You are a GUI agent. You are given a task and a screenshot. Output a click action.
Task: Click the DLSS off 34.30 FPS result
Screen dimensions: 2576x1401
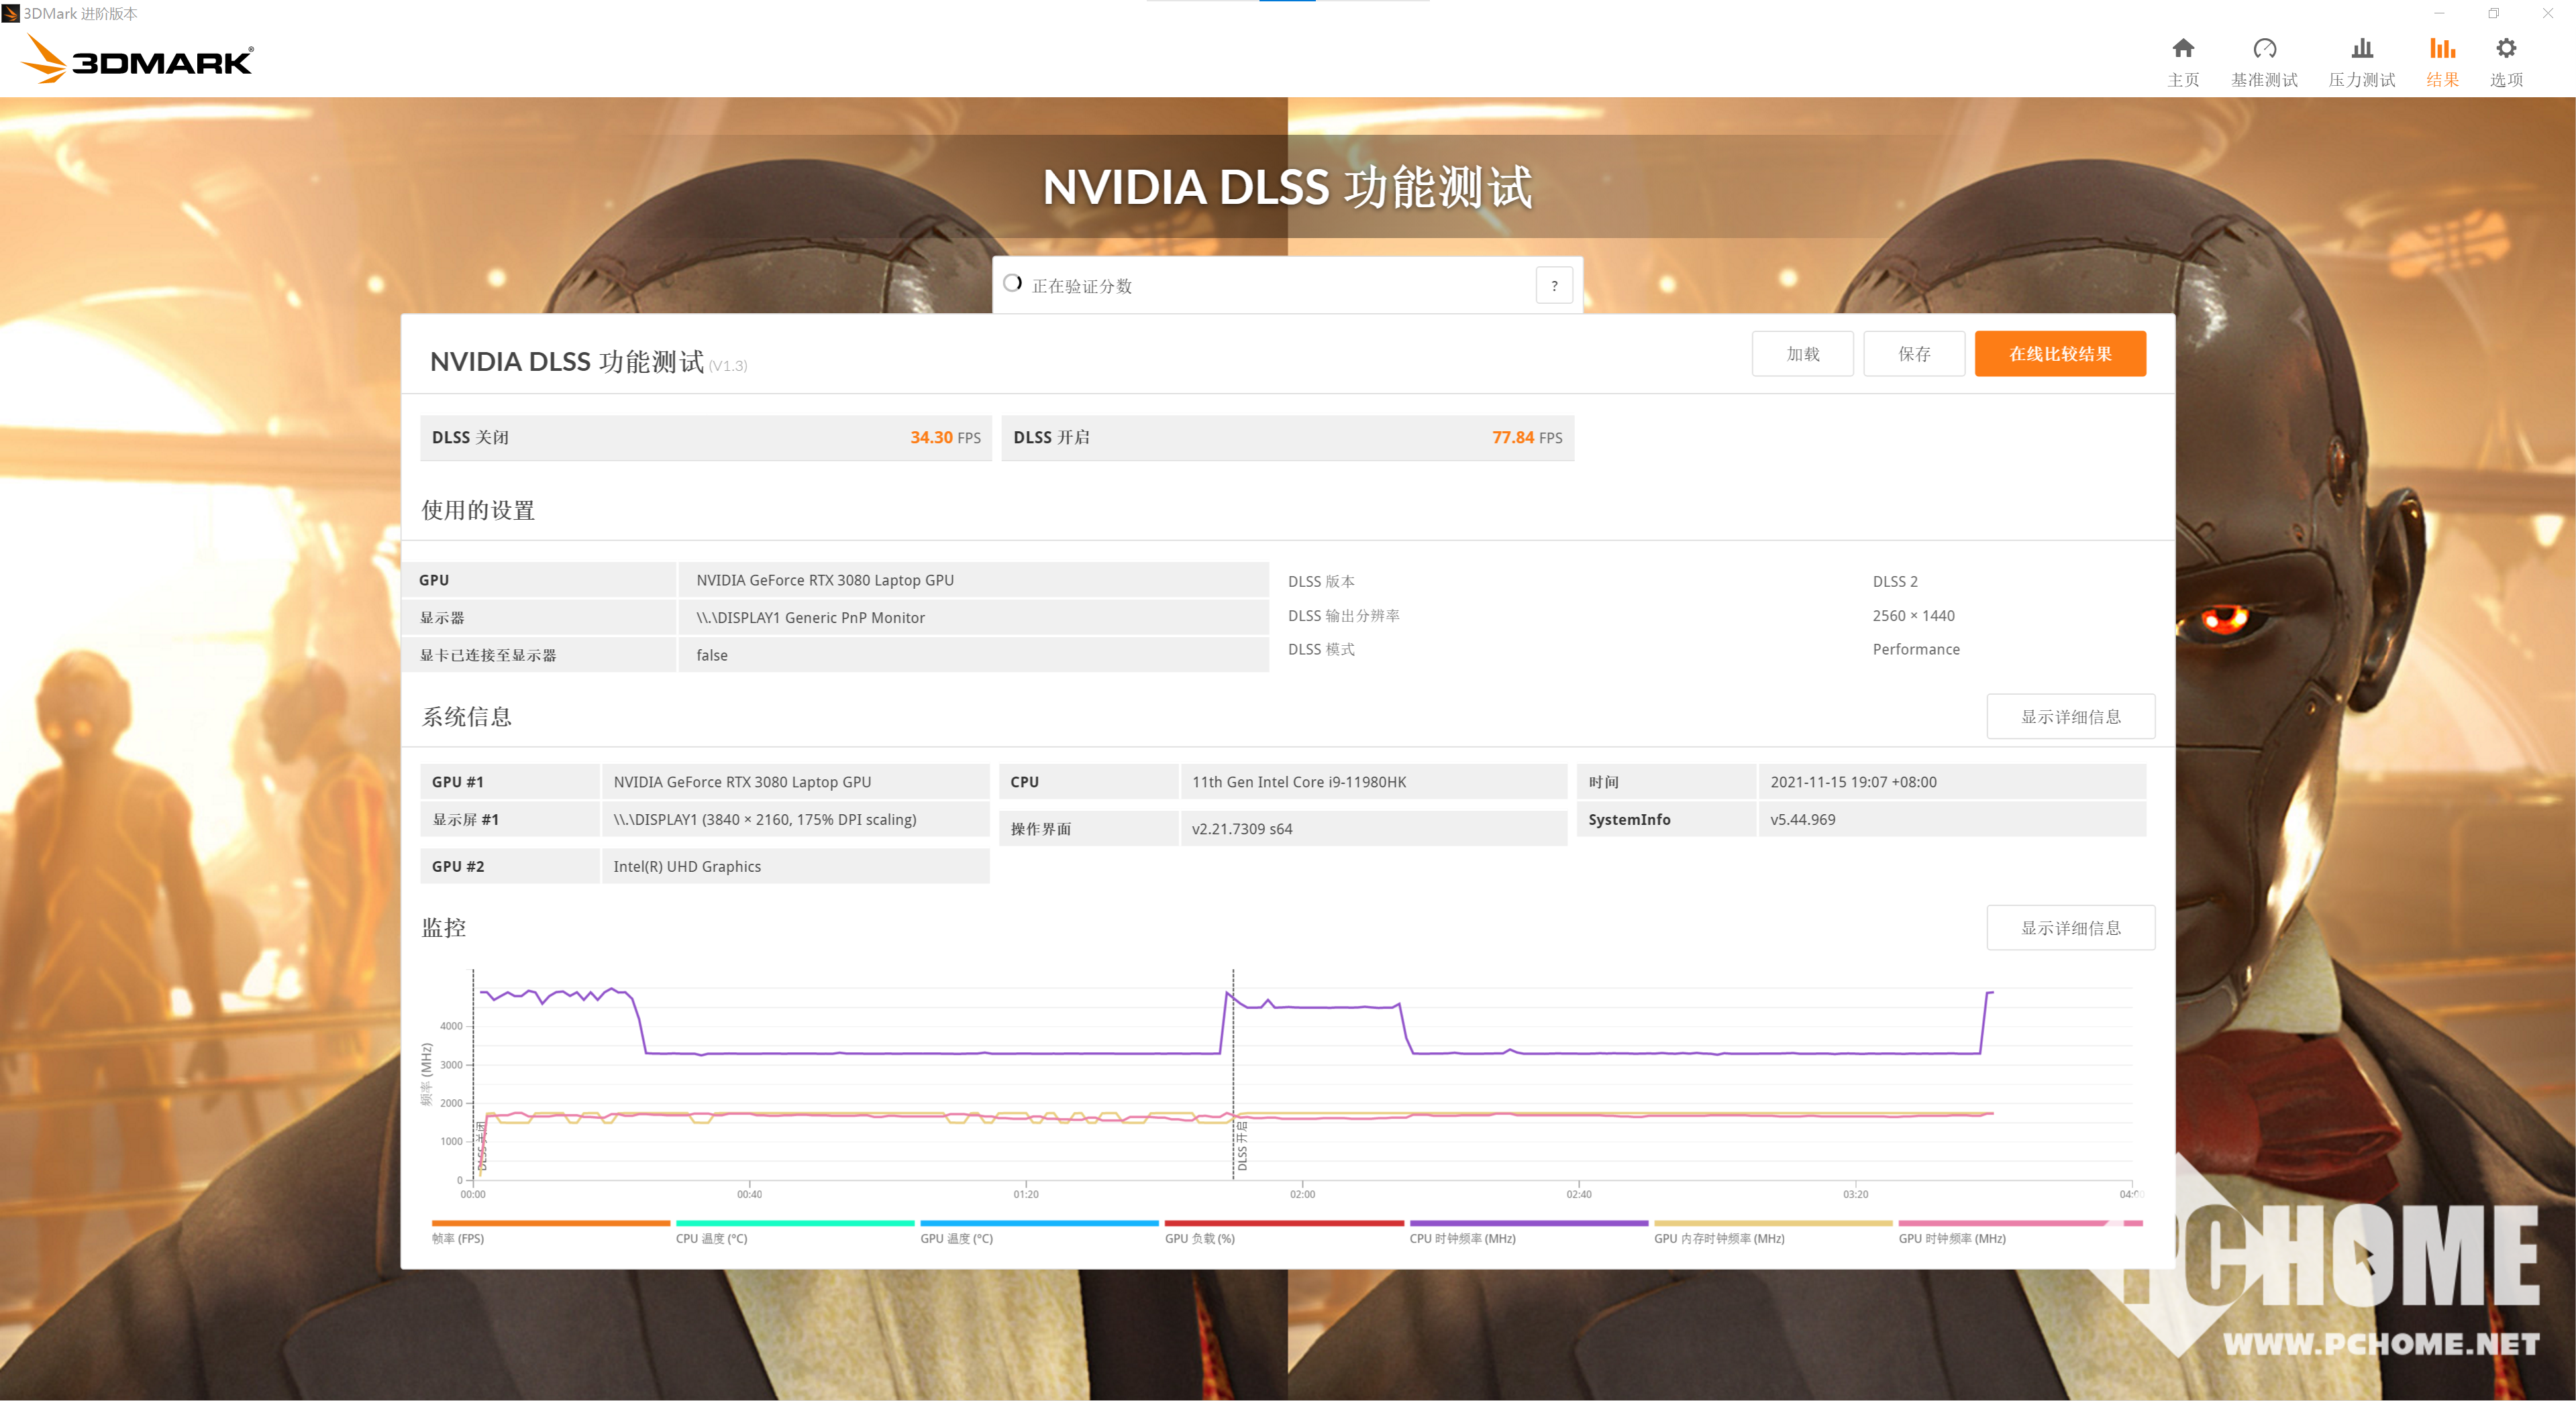[x=706, y=438]
